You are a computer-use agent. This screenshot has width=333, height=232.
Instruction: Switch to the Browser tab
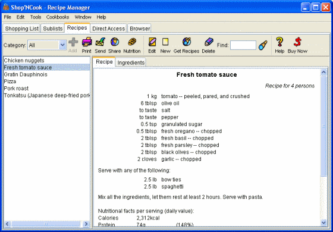click(x=140, y=29)
